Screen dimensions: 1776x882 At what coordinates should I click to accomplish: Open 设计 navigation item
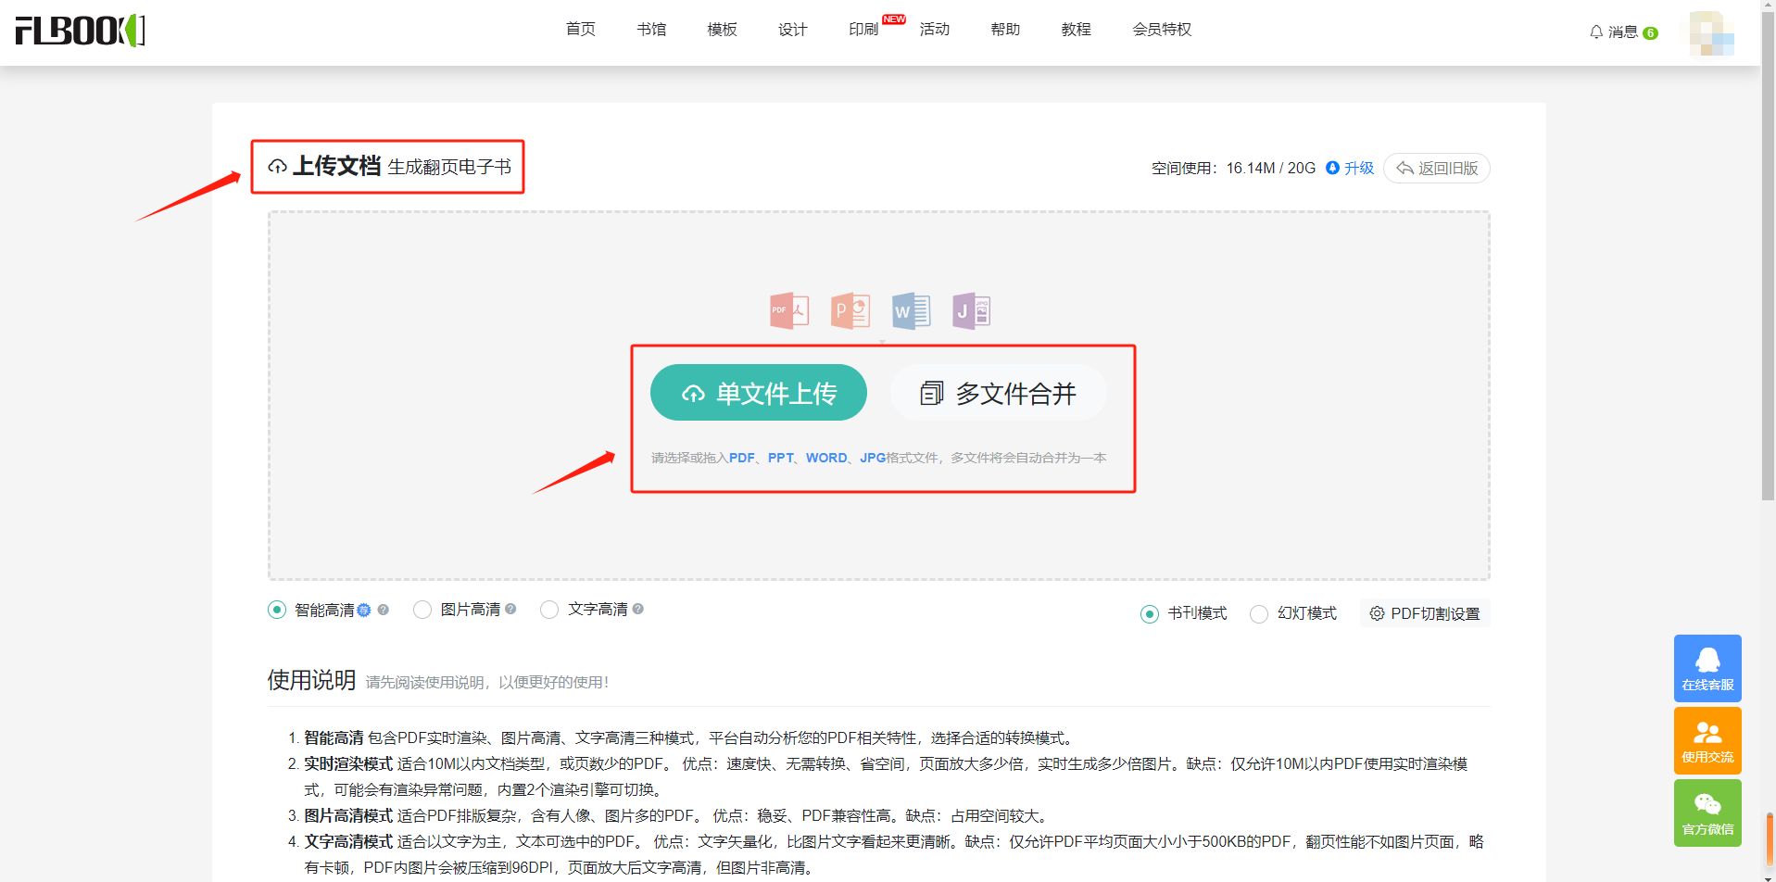point(793,30)
